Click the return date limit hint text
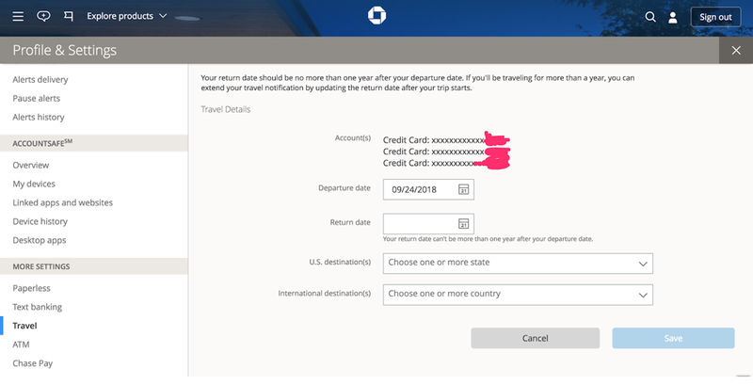Viewport: 753px width, 385px height. click(x=488, y=238)
